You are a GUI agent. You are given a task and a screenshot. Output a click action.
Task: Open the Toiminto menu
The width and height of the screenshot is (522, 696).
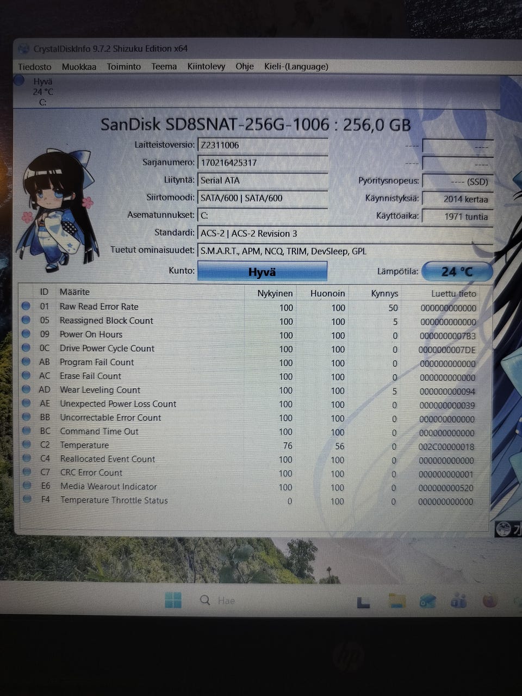point(123,66)
